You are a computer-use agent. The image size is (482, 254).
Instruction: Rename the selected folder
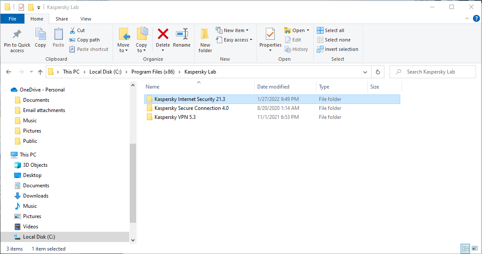pyautogui.click(x=181, y=38)
